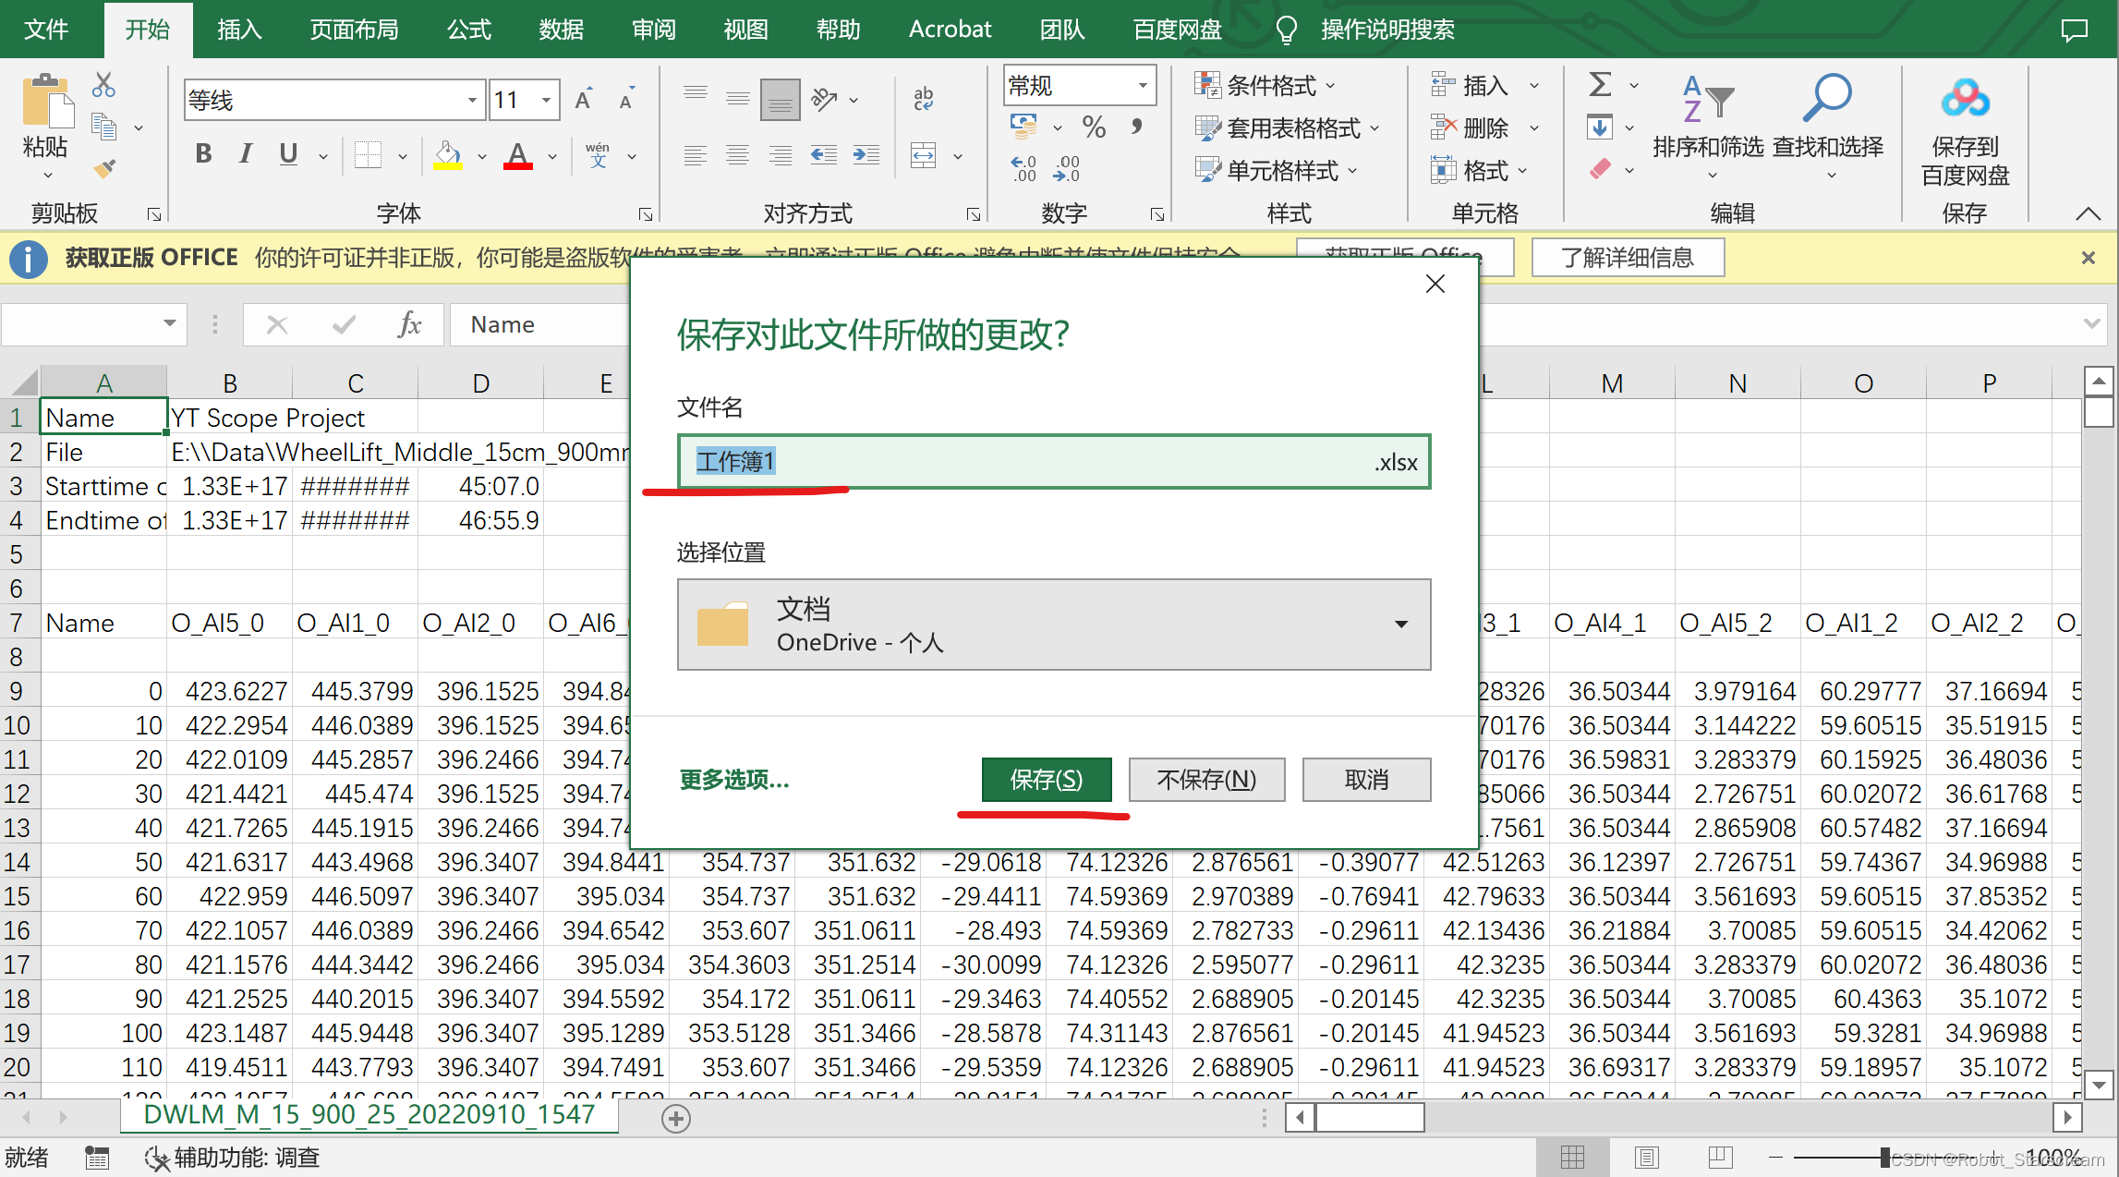
Task: Toggle italic formatting
Action: click(245, 154)
